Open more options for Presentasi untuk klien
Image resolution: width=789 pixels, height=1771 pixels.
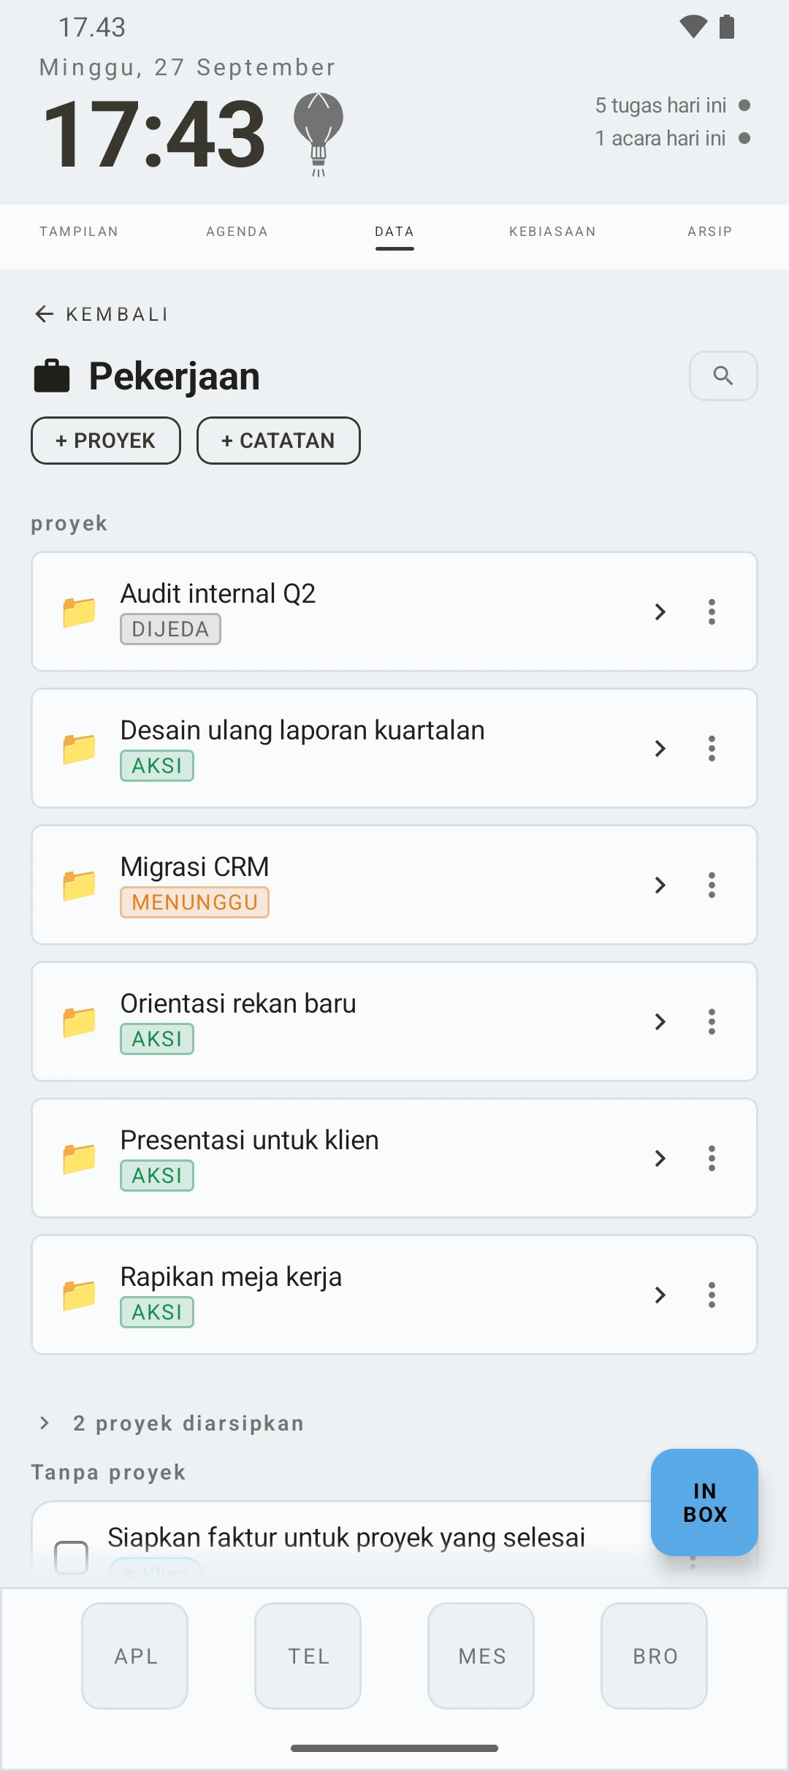[x=712, y=1158]
